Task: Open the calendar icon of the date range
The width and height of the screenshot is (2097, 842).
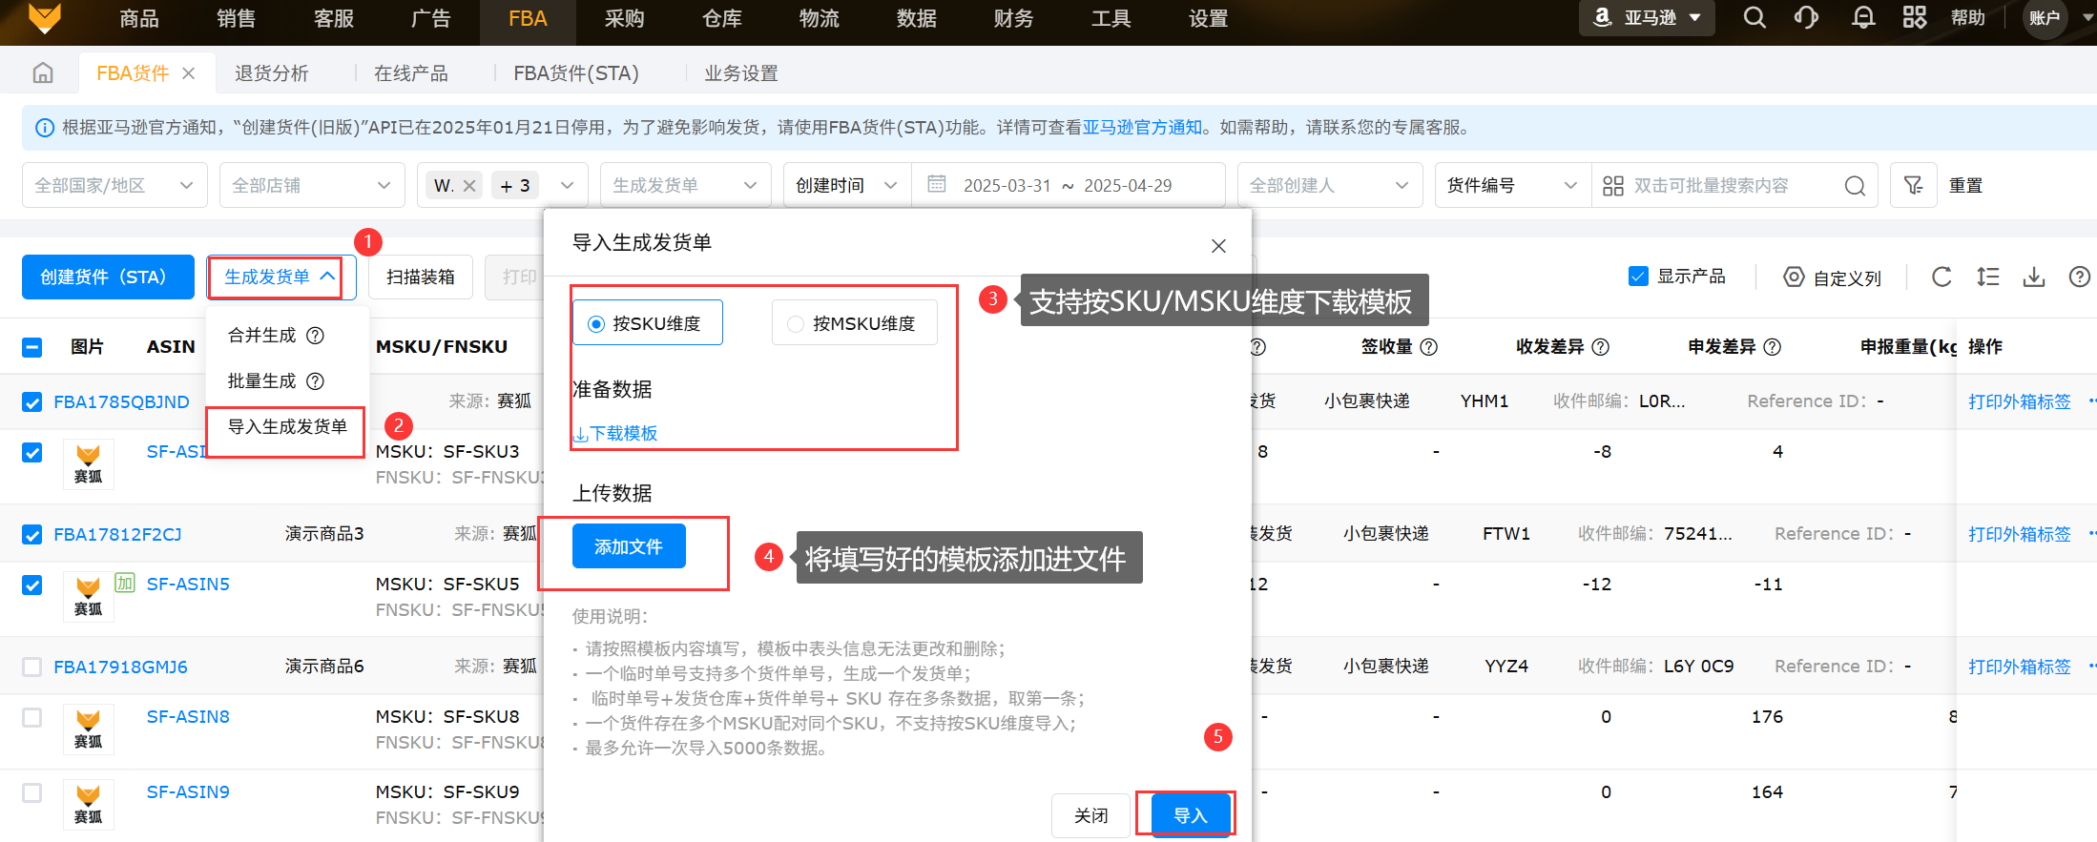Action: pos(937,184)
